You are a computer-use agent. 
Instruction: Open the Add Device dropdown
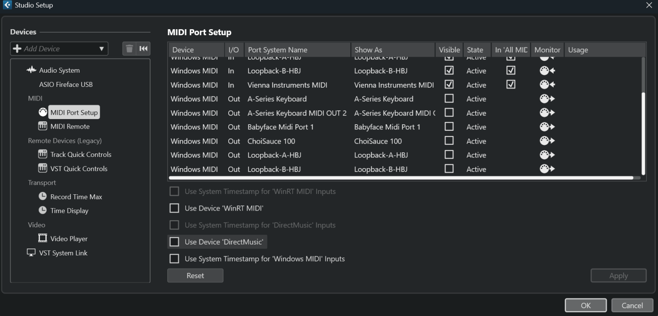click(59, 49)
